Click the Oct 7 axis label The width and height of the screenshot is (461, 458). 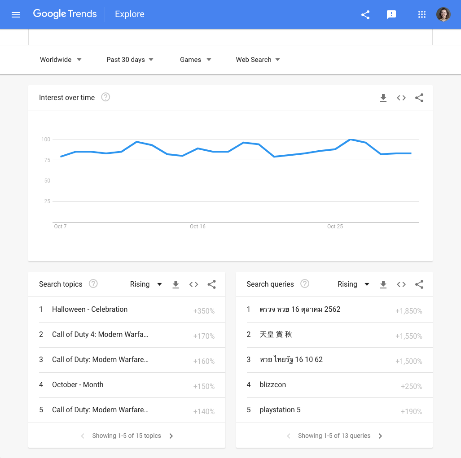pyautogui.click(x=60, y=227)
